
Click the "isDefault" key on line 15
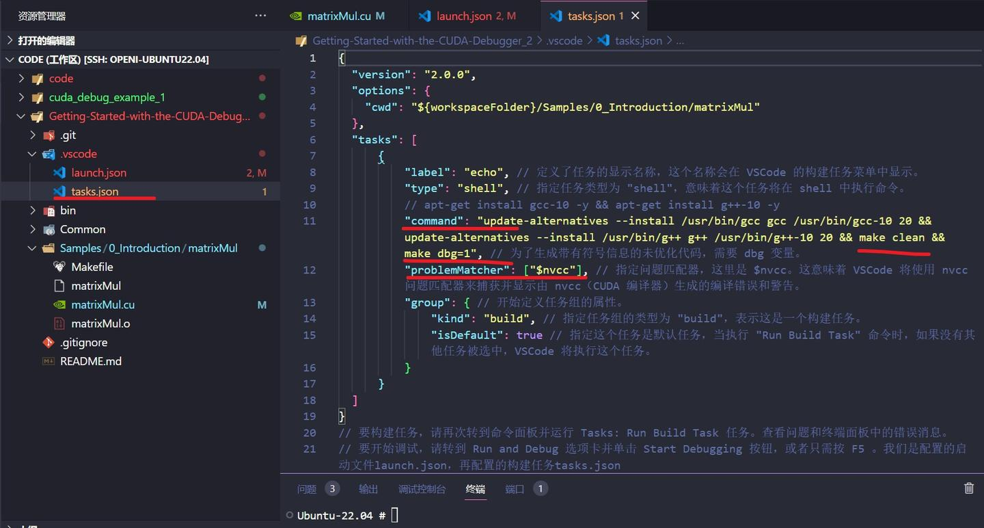[x=468, y=335]
